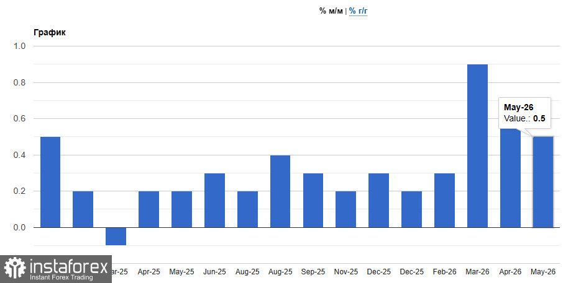Click the Feb-26 x-axis label
Viewport: 576px width, 283px height.
(x=444, y=272)
